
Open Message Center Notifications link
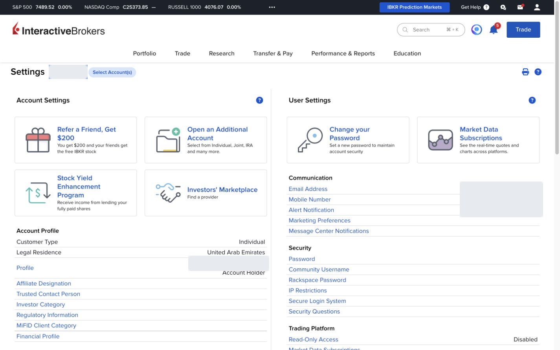pyautogui.click(x=329, y=231)
